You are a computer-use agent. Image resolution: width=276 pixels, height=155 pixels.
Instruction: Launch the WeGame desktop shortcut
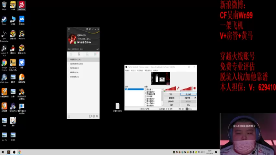[x=22, y=35]
